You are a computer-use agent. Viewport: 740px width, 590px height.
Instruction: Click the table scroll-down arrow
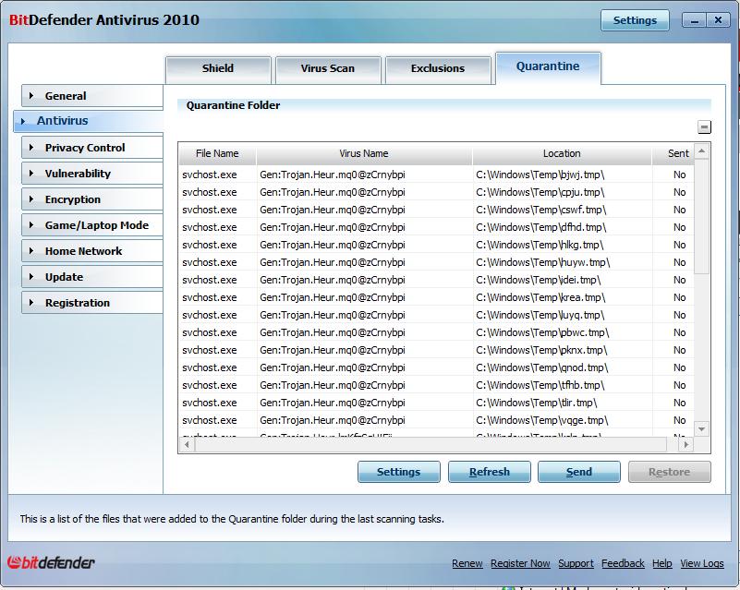pyautogui.click(x=701, y=428)
